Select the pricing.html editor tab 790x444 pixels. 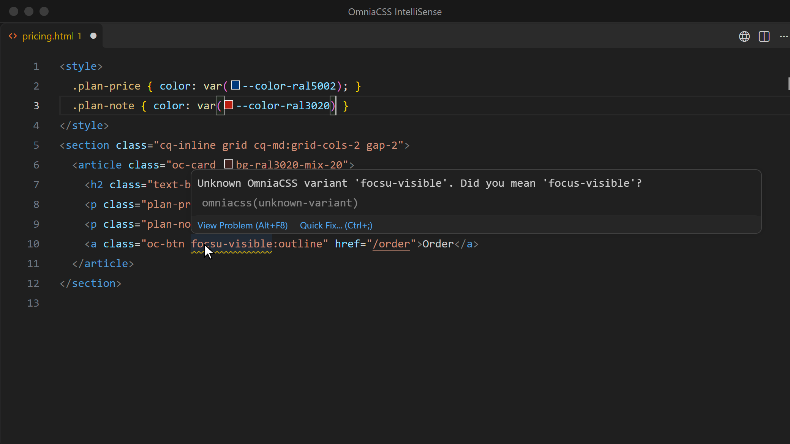(x=52, y=36)
